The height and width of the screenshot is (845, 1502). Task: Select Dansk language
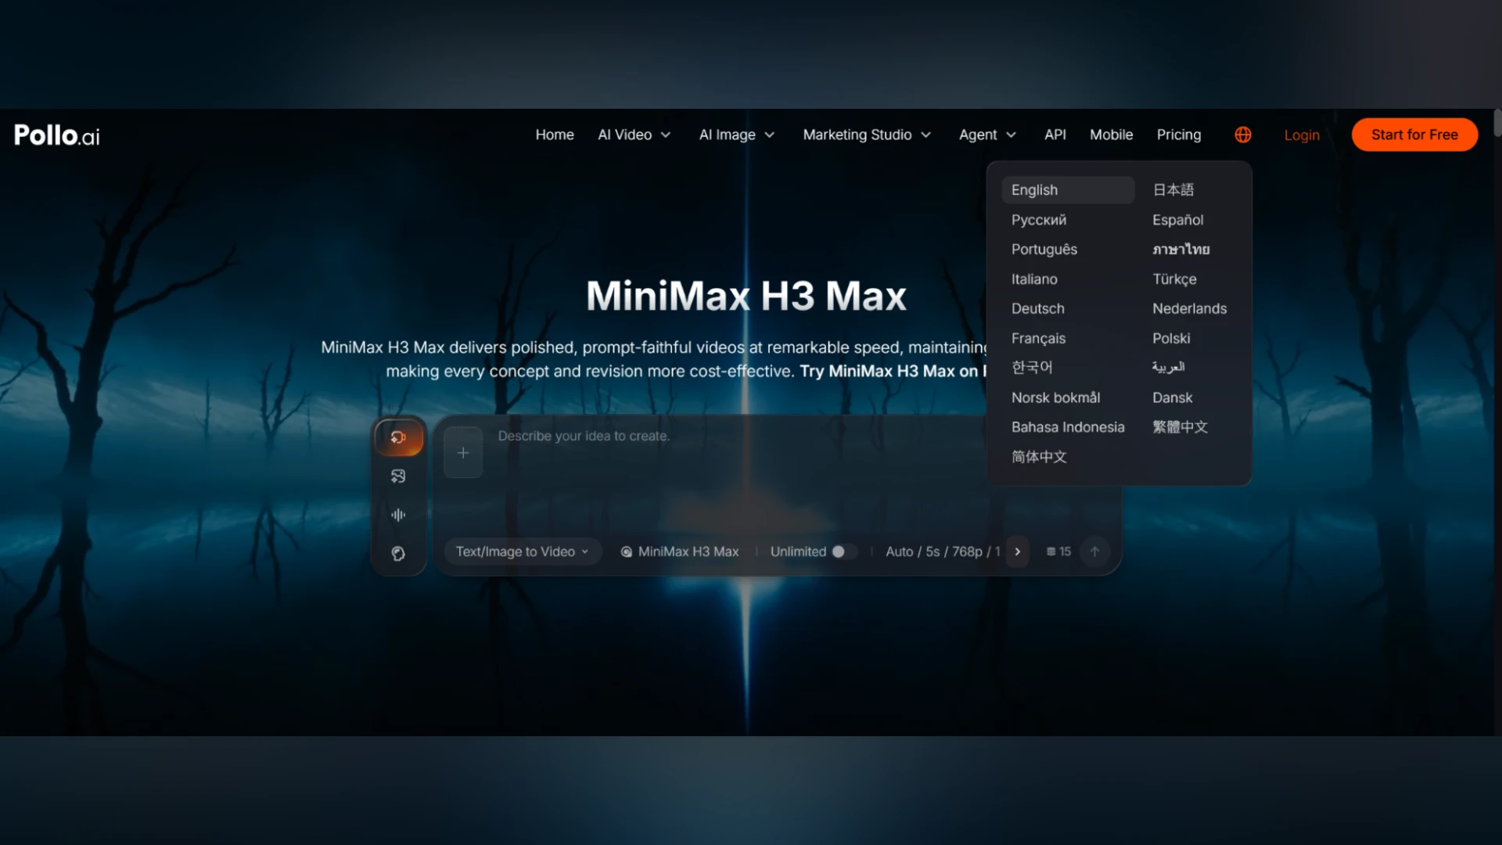(1172, 397)
